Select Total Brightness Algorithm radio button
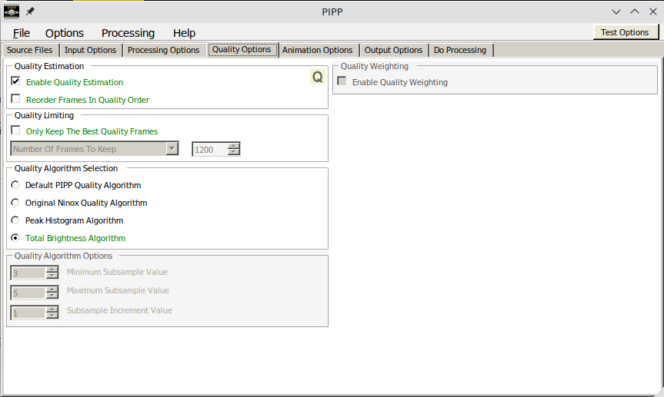The height and width of the screenshot is (397, 664). (x=15, y=238)
